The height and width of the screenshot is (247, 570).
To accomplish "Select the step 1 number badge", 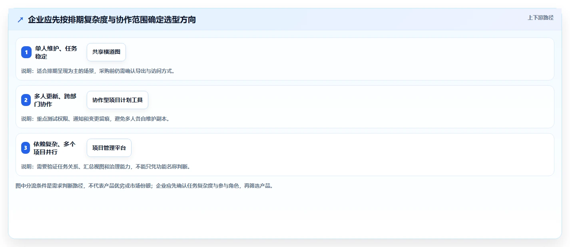I will tap(26, 52).
